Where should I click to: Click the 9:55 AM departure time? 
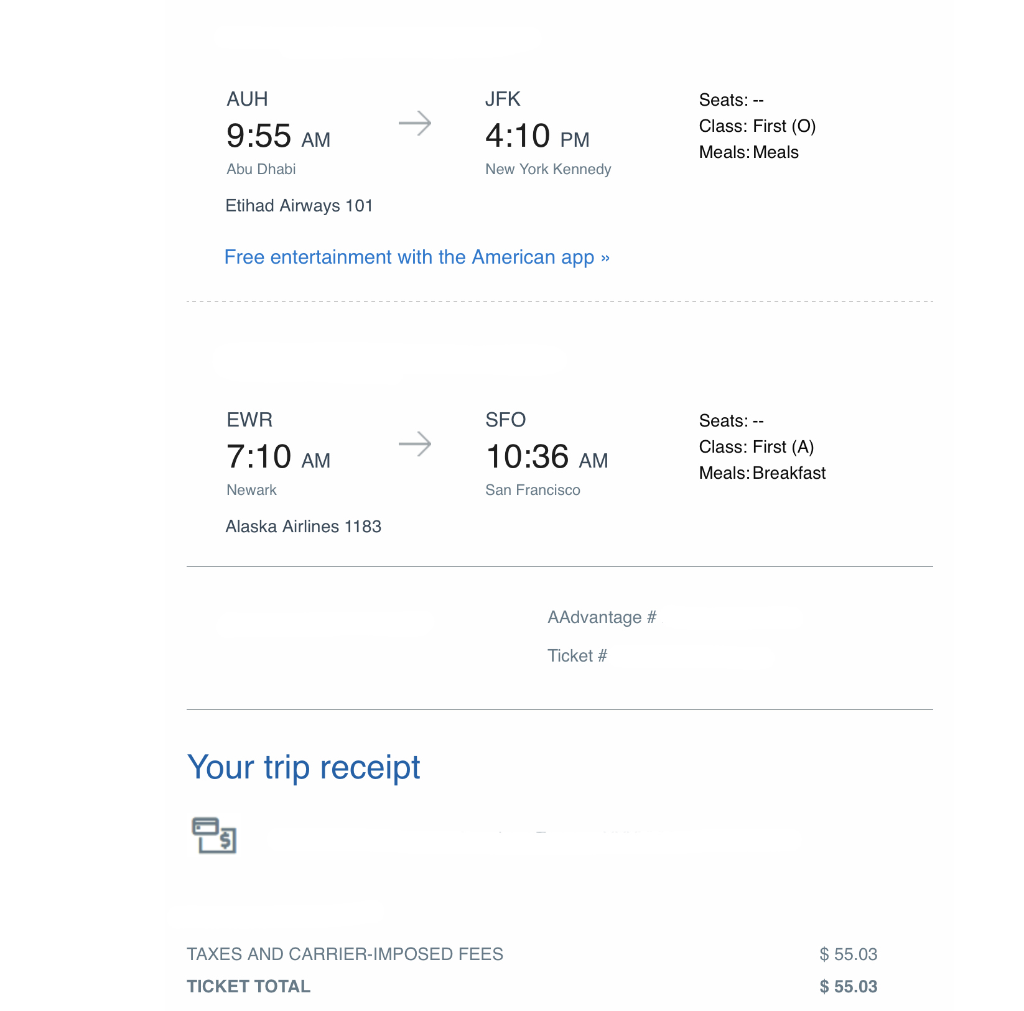pos(278,136)
